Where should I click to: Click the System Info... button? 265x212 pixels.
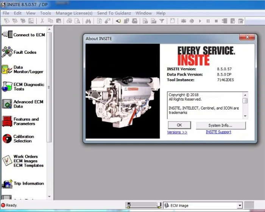221,125
